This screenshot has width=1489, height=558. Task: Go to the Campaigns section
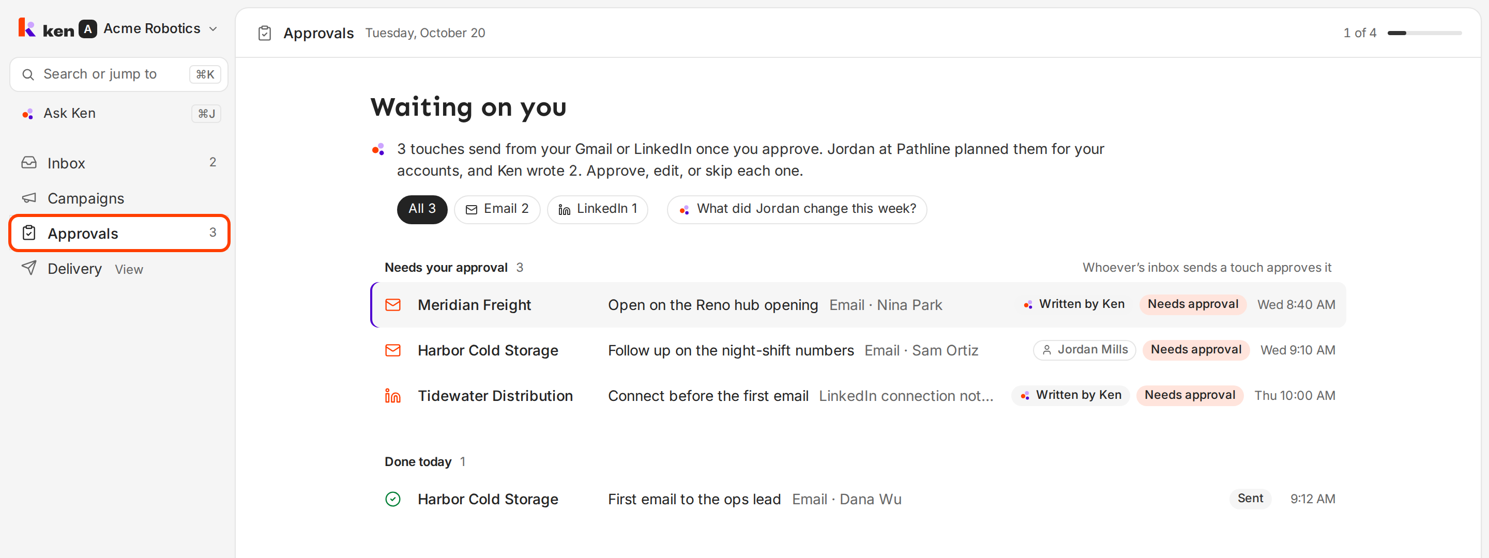tap(118, 198)
